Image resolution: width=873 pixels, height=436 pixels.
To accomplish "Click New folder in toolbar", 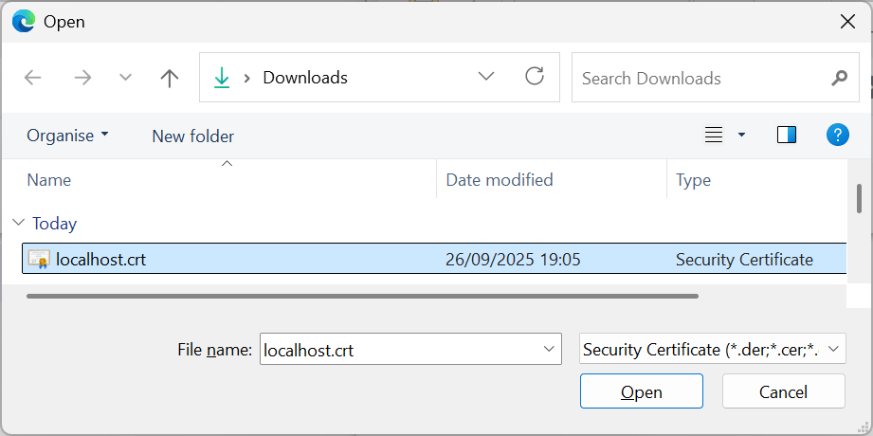I will (192, 136).
